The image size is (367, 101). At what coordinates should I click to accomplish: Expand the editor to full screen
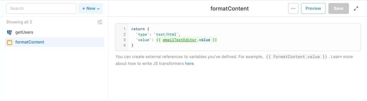click(356, 8)
